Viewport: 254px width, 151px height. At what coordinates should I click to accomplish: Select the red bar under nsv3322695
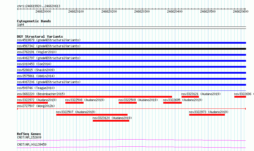click(172, 103)
